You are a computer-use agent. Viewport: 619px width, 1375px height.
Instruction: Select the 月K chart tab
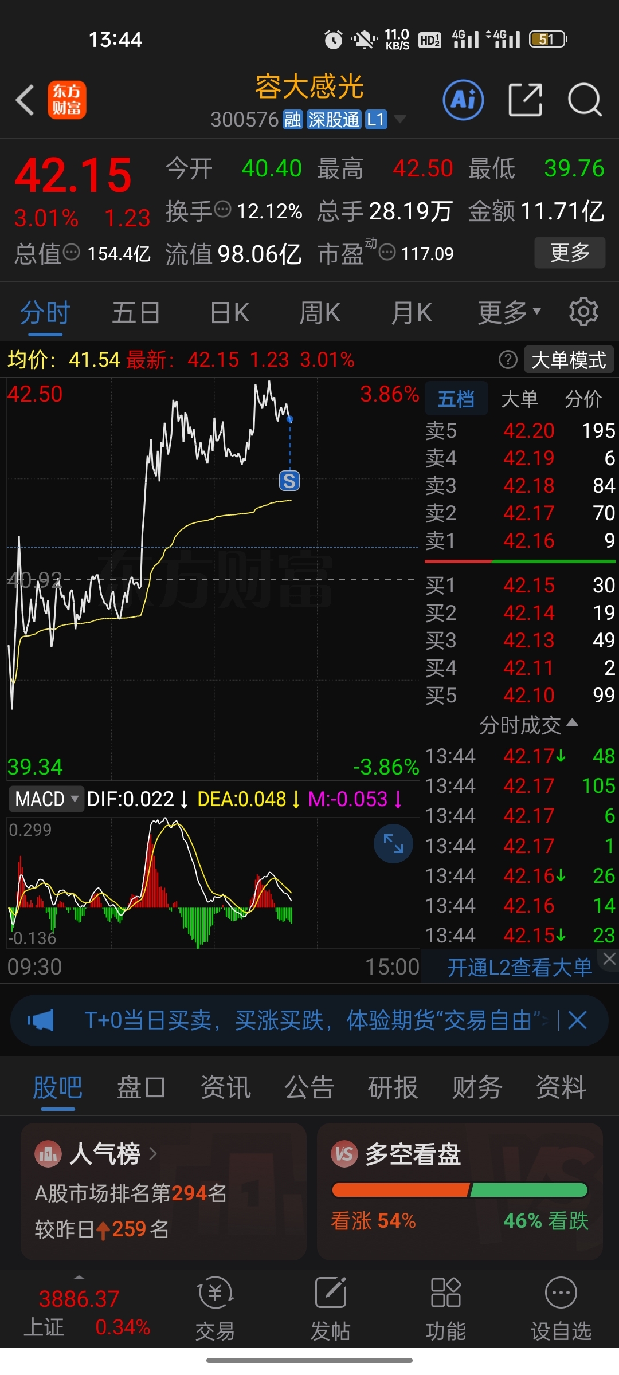click(x=412, y=312)
